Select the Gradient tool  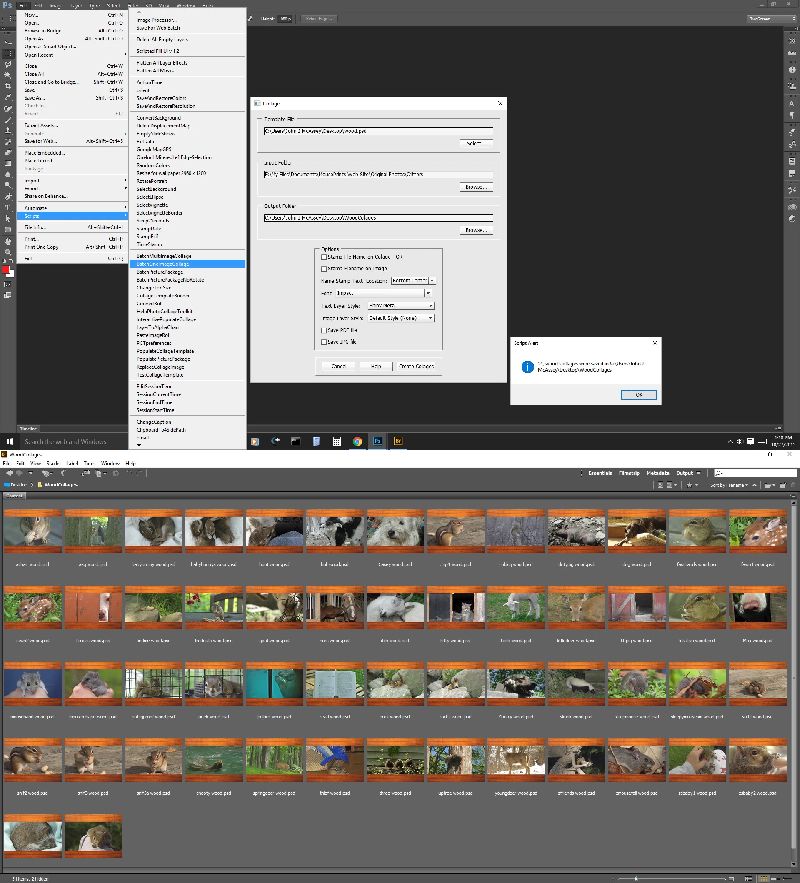coord(8,163)
